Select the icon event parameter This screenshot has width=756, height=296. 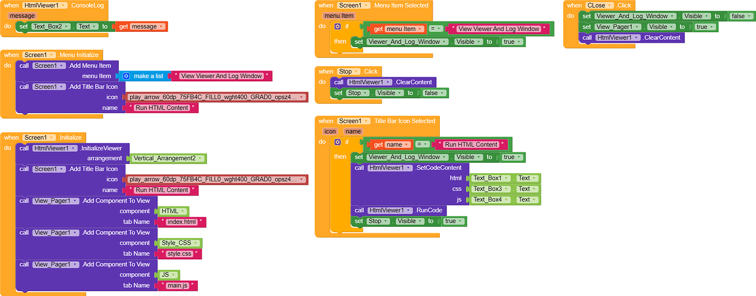(330, 132)
